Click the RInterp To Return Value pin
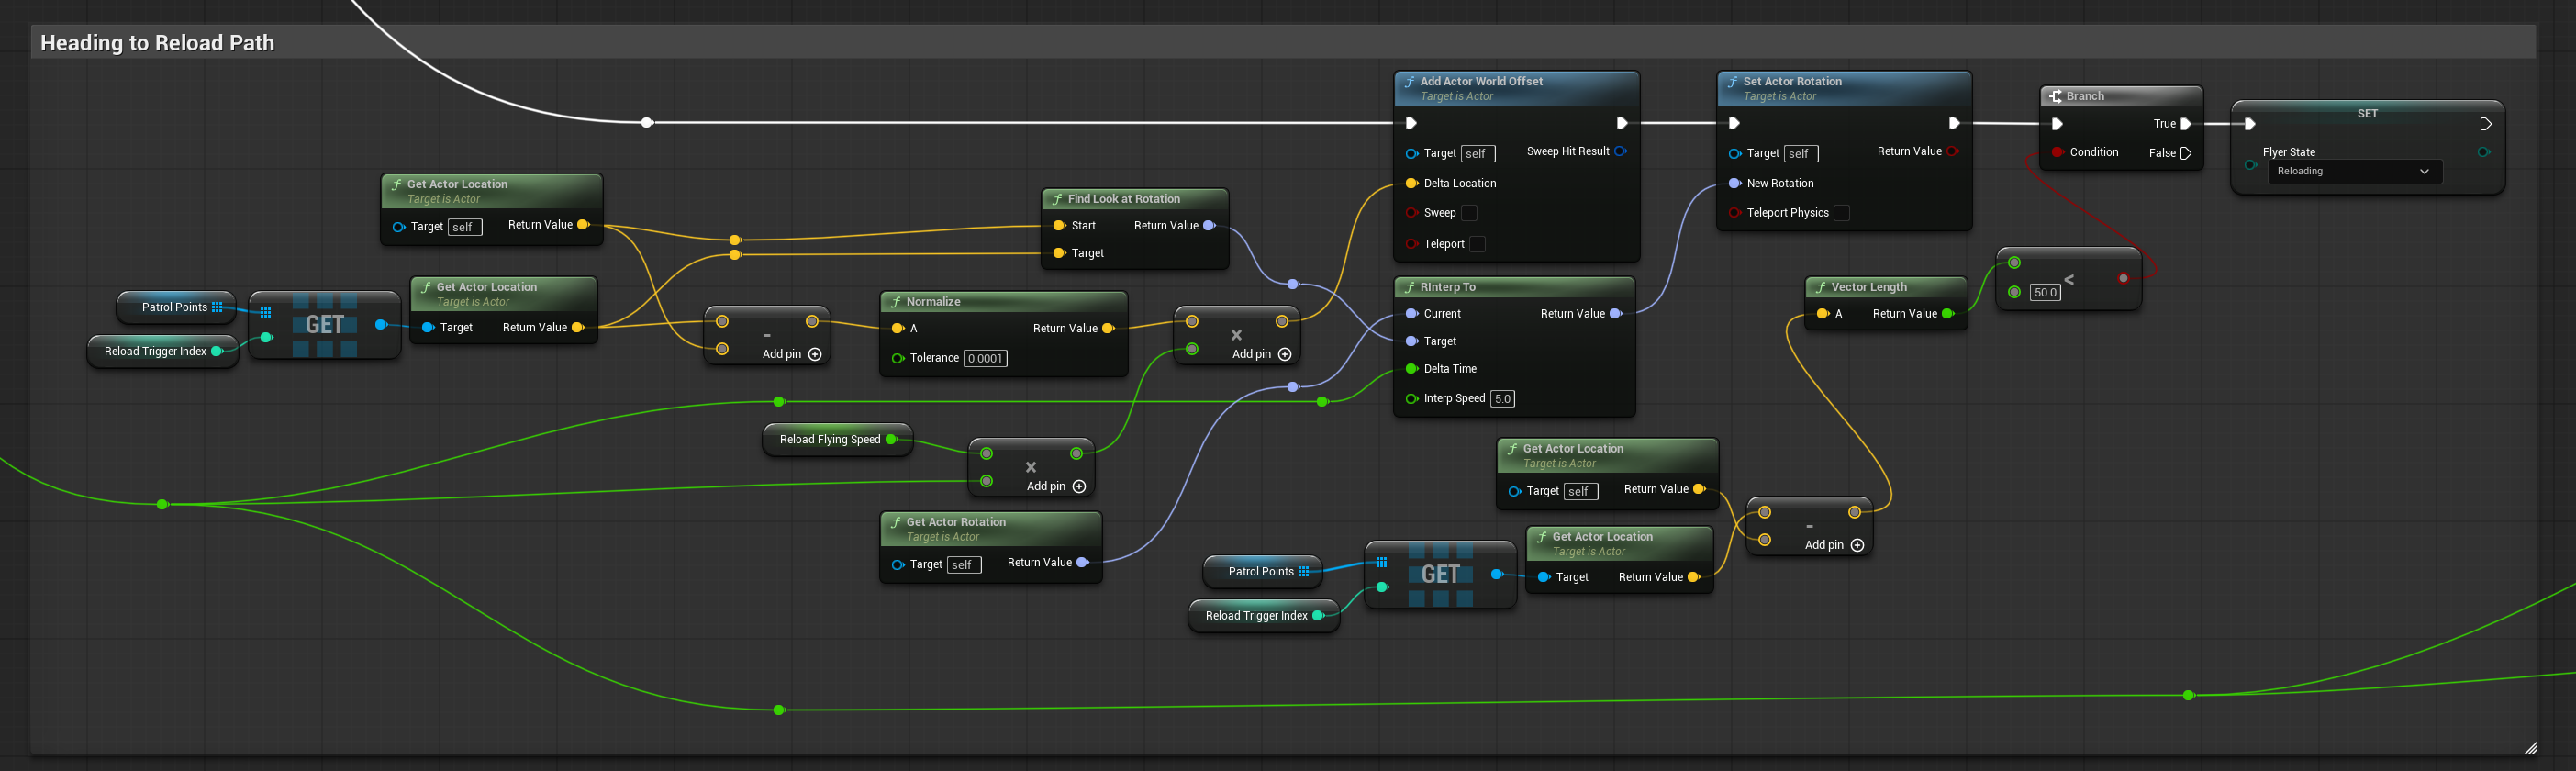This screenshot has width=2576, height=771. [x=1615, y=314]
